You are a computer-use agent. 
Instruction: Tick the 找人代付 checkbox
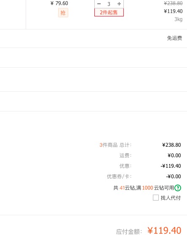click(156, 198)
